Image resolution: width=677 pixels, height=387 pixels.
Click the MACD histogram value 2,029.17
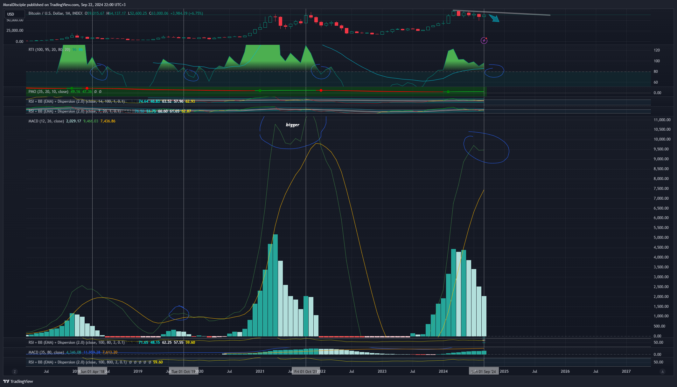pos(73,121)
